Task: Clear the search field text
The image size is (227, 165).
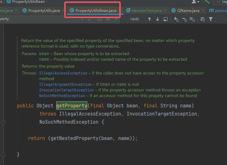Action: [82, 19]
